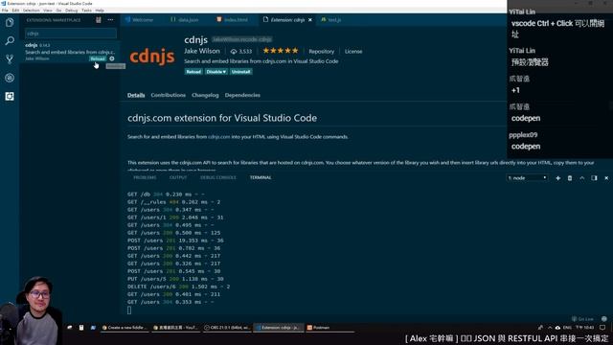Click the gear icon on cdnjs list item
Viewport: 613px width, 345px height.
112,58
